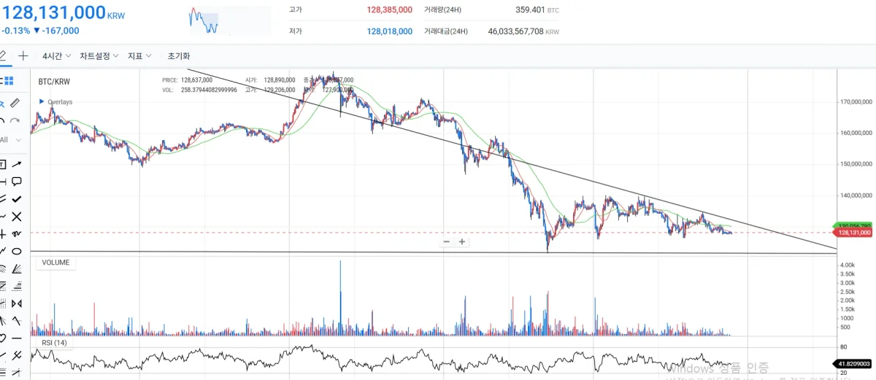876x380 pixels.
Task: Select the bowtie time-range tool
Action: [x=16, y=303]
